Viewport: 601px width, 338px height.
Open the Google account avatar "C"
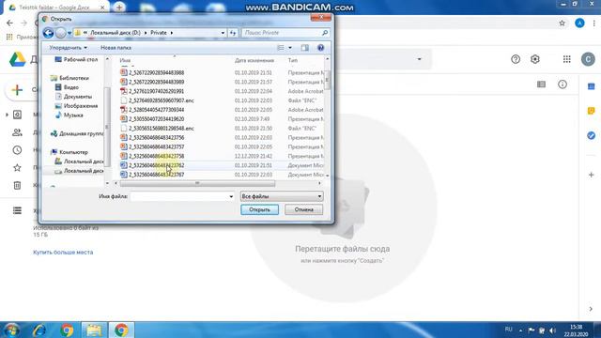588,59
